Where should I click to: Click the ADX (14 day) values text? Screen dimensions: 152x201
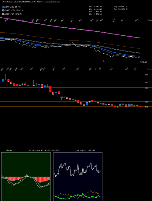85,150
